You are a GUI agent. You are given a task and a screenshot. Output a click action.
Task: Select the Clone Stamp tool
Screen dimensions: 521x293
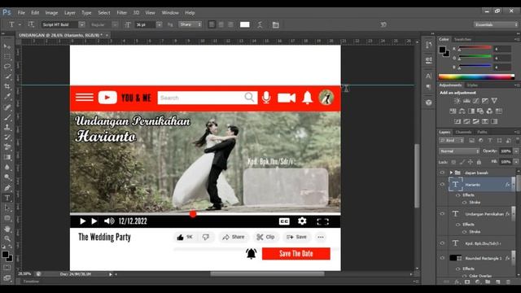click(7, 127)
